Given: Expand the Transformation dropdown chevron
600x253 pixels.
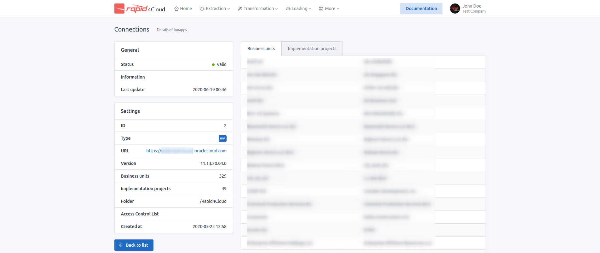Looking at the screenshot, I should pyautogui.click(x=277, y=9).
